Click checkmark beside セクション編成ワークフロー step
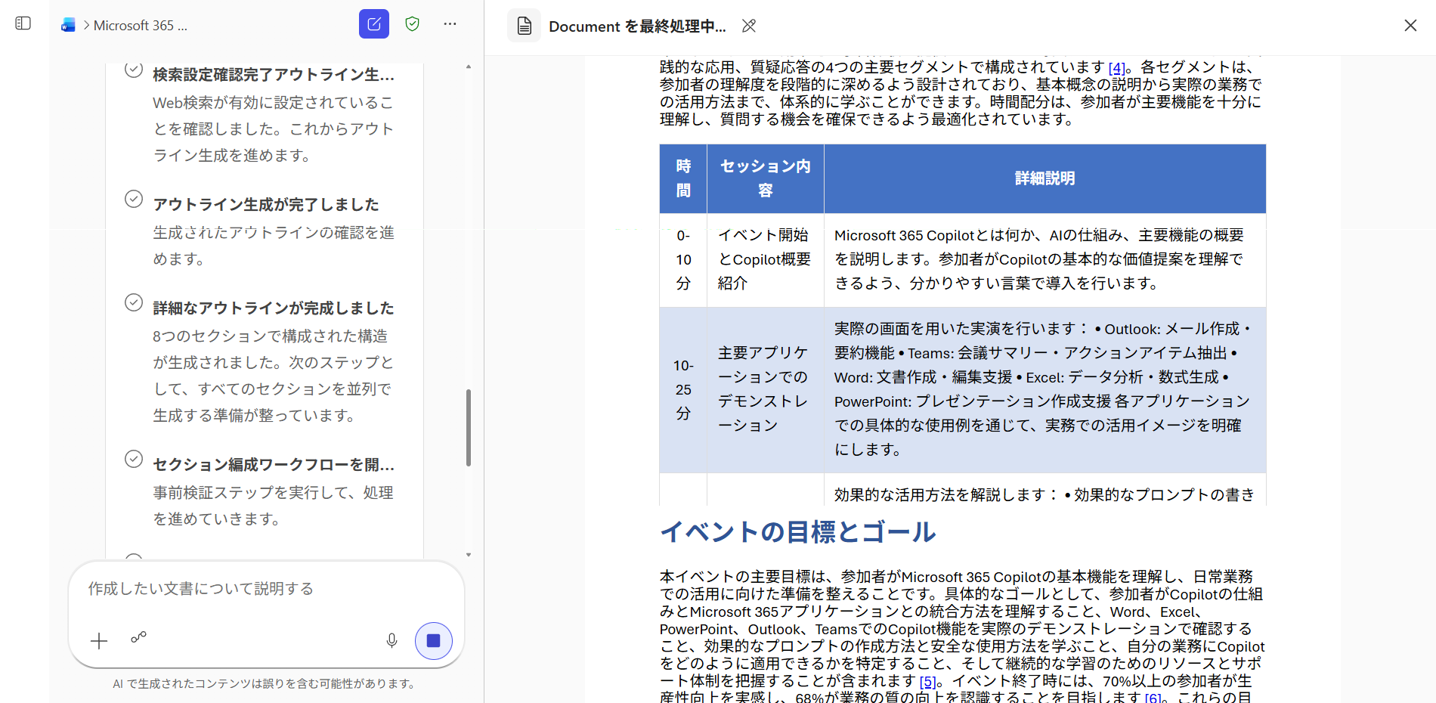1436x703 pixels. click(x=134, y=460)
